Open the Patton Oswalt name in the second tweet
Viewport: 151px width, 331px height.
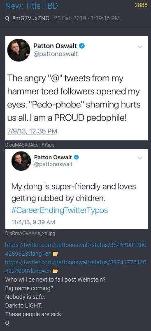[53, 157]
